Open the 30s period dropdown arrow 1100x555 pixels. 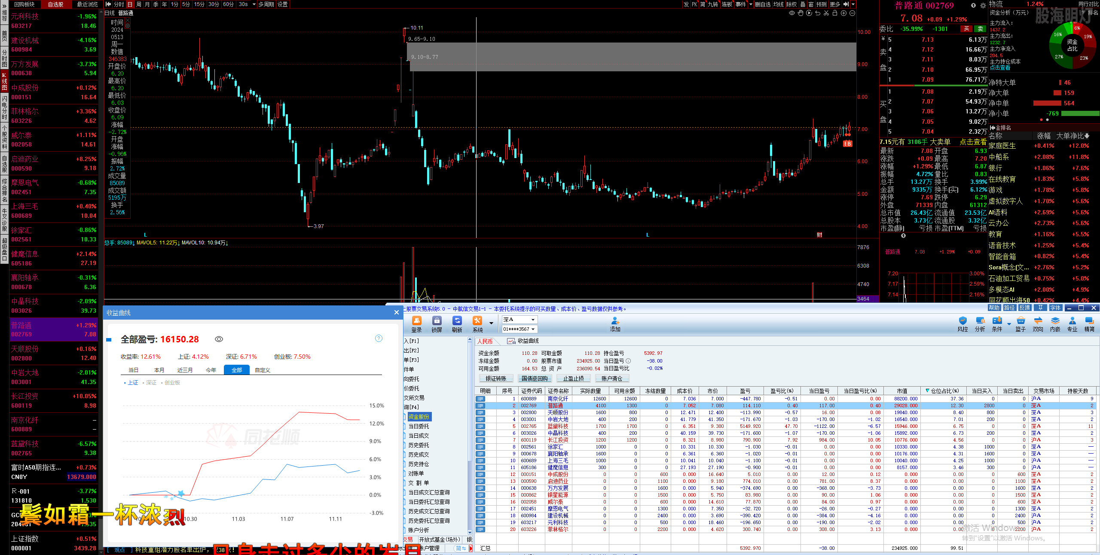pos(254,4)
